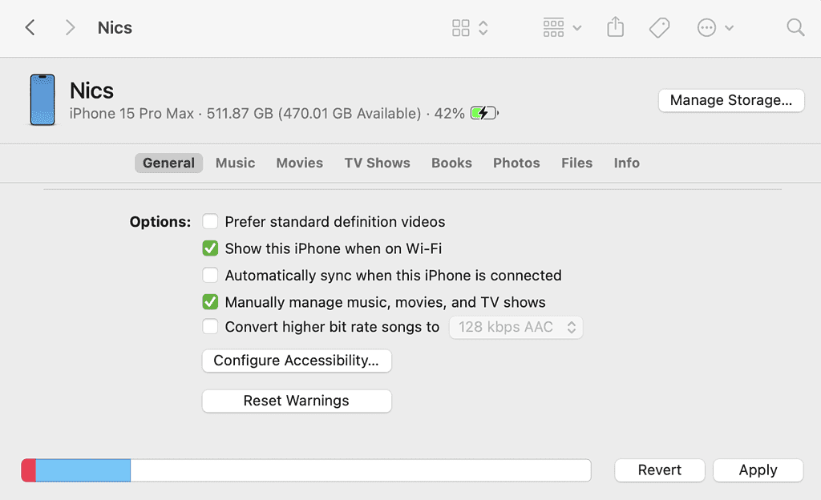
Task: Open the search magnifier icon
Action: (x=795, y=28)
